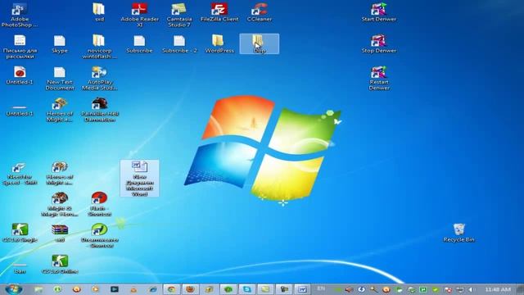Launch Adobe Reader XI shortcut
The image size is (524, 295).
click(139, 15)
